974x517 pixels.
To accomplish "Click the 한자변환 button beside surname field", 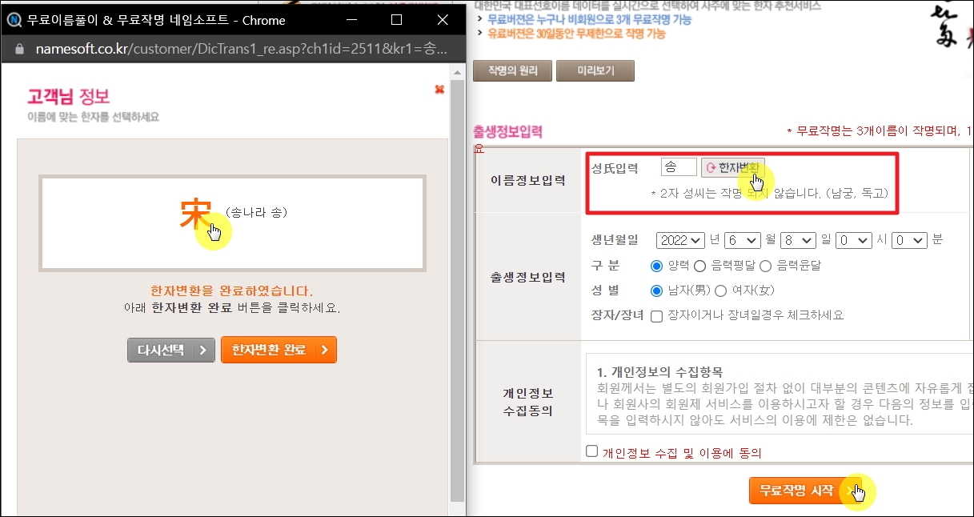I will click(733, 167).
